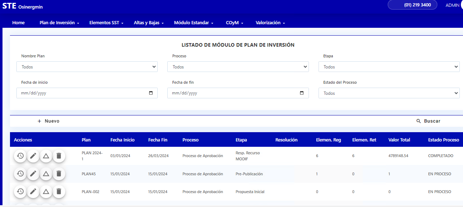Click the STE Osinergmin logo
The image size is (463, 207).
[22, 6]
